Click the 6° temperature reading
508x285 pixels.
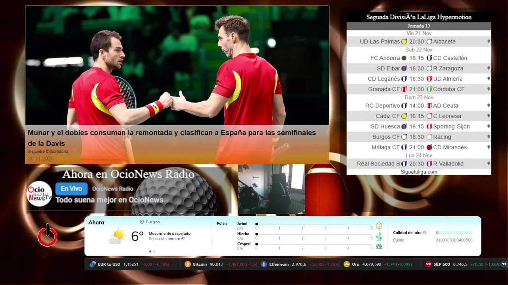(x=137, y=236)
